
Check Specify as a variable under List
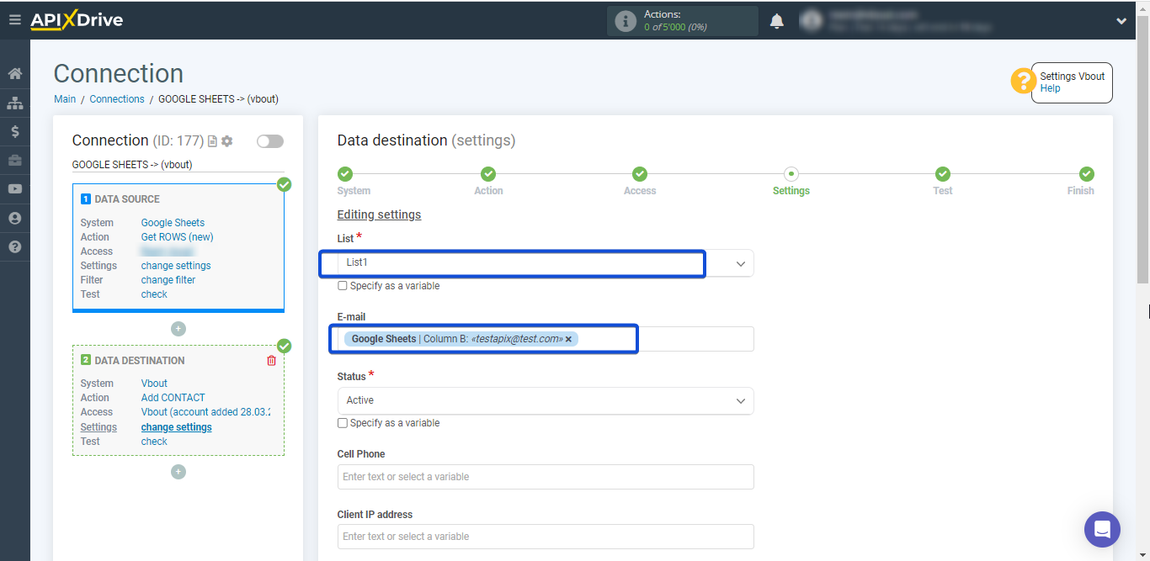(343, 286)
